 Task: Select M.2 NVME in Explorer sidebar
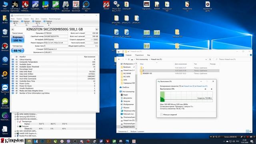click(x=127, y=74)
